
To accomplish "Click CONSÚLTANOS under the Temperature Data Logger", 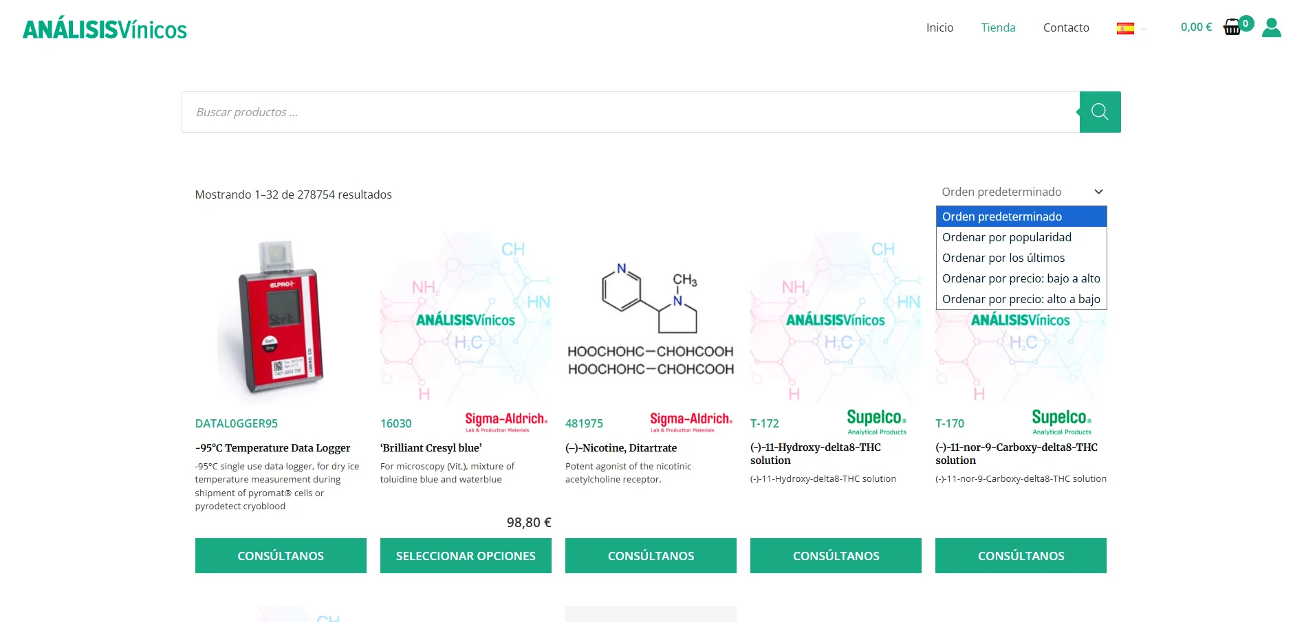I will [281, 555].
